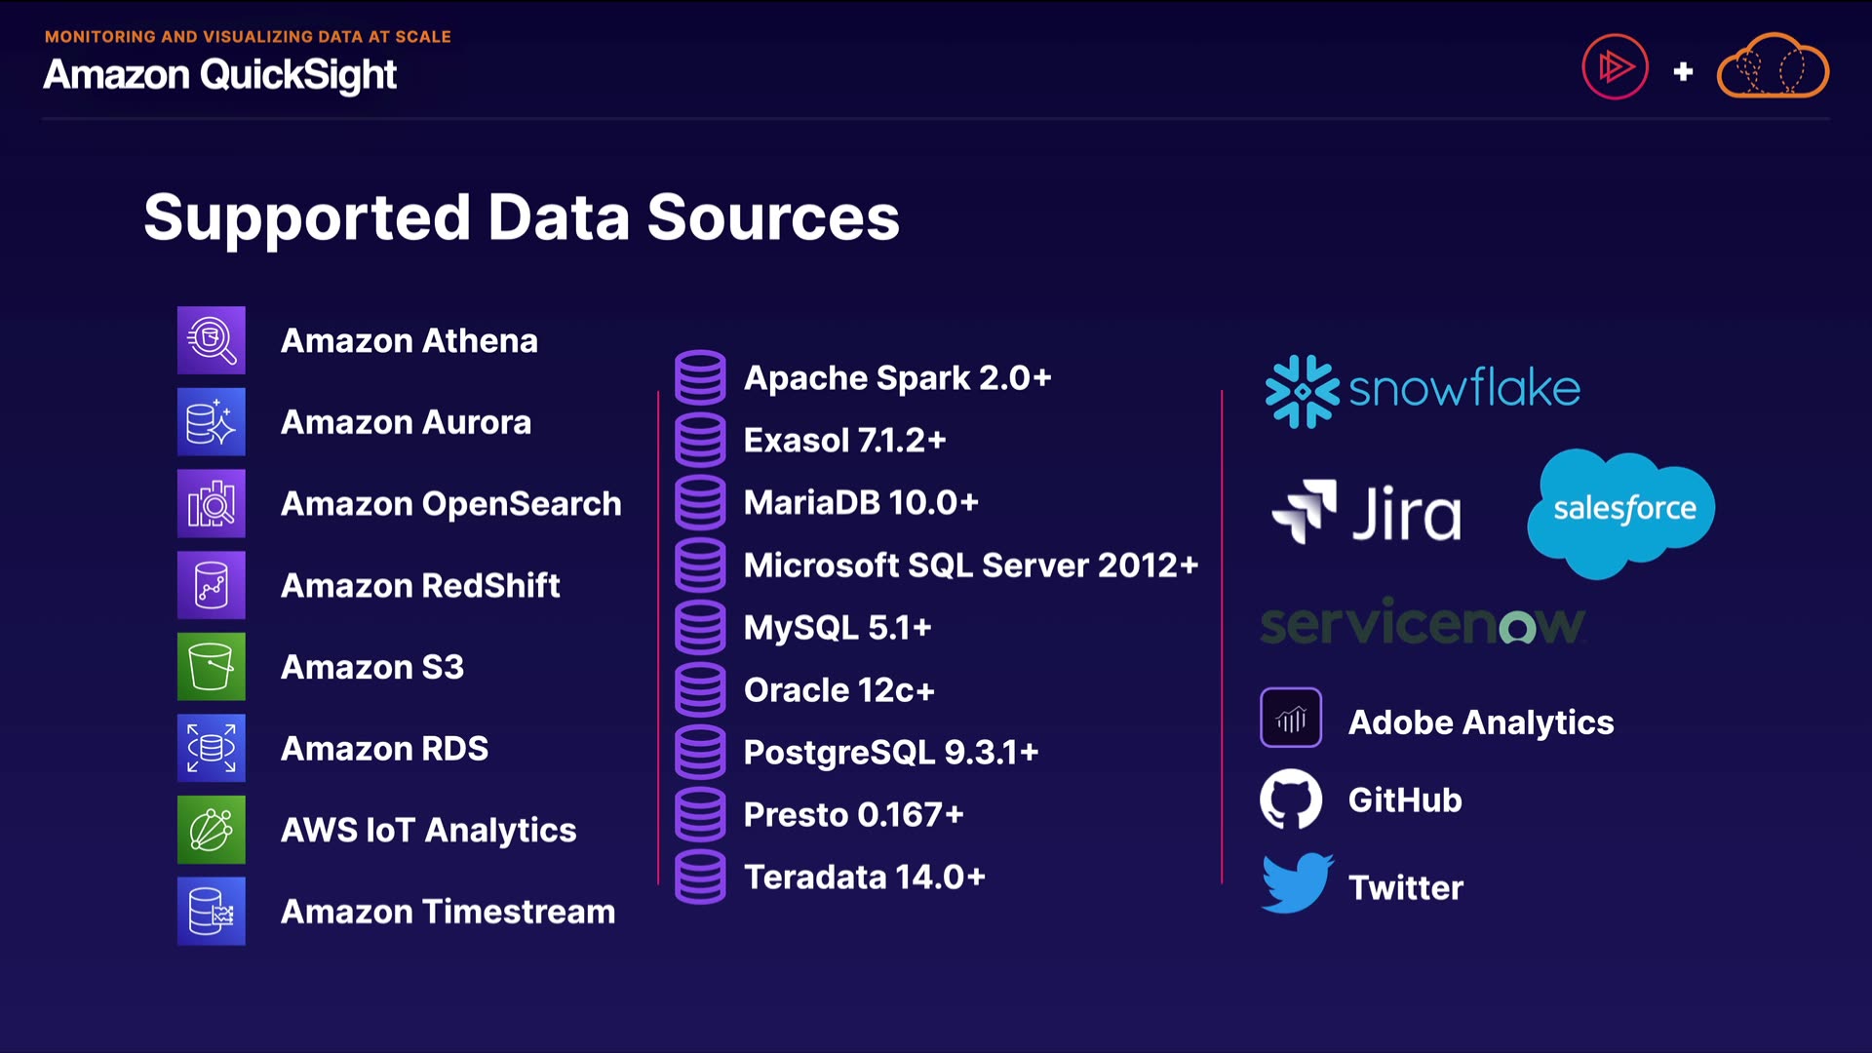Click the AWS IoT Analytics icon
This screenshot has height=1053, width=1872.
coord(211,830)
